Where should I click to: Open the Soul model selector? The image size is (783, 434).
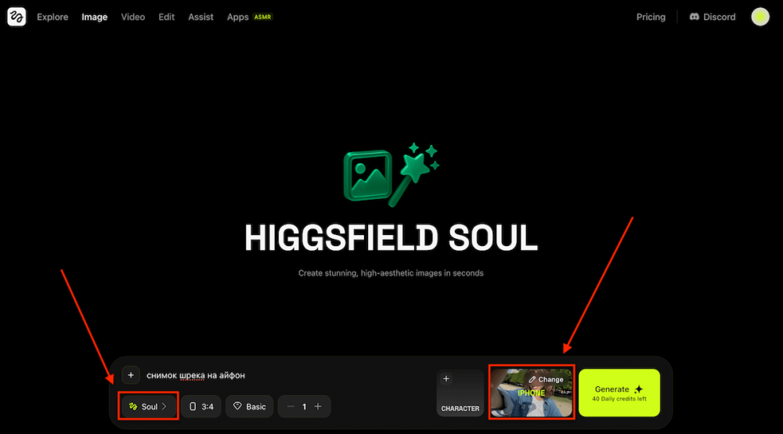coord(148,407)
